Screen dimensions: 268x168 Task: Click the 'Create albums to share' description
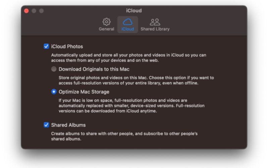[x=124, y=136]
